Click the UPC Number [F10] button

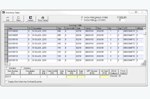click(x=92, y=72)
